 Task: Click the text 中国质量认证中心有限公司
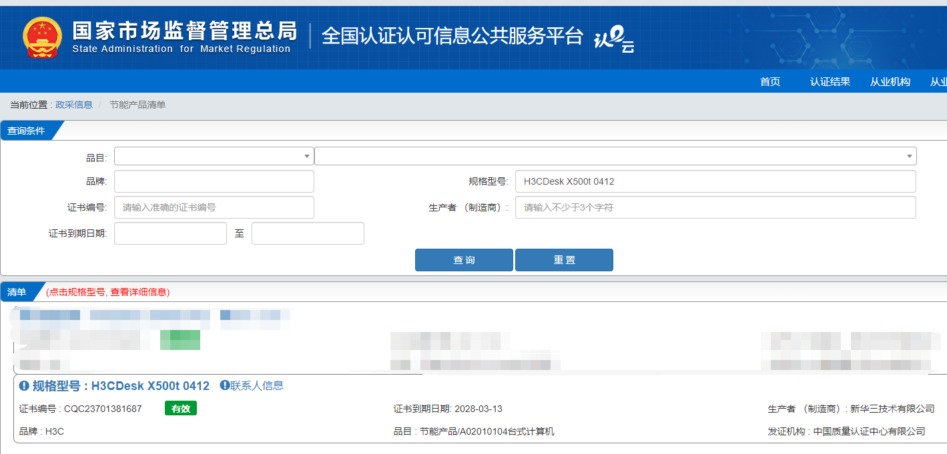[870, 431]
